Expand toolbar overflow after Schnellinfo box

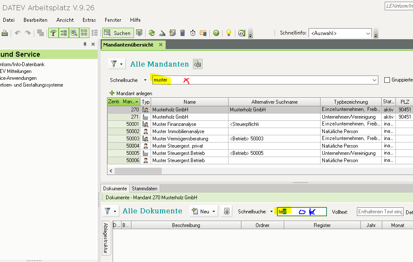tap(376, 34)
